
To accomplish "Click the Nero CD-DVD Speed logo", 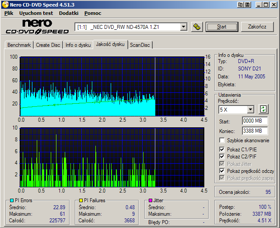I will tap(37, 27).
